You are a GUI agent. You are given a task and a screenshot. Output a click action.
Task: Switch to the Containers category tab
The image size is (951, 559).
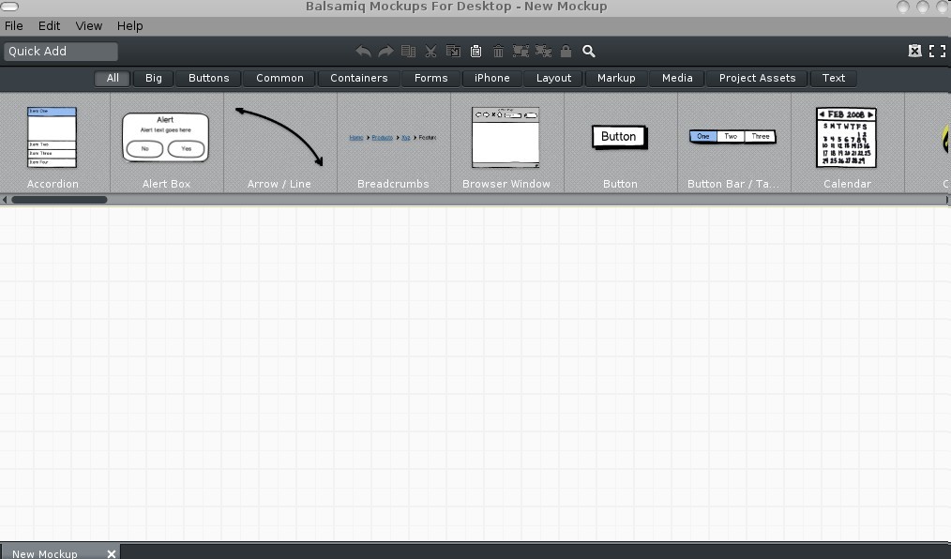(x=358, y=78)
